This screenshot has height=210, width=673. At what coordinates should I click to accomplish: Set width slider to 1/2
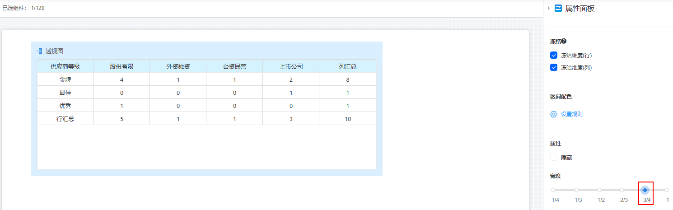[599, 190]
